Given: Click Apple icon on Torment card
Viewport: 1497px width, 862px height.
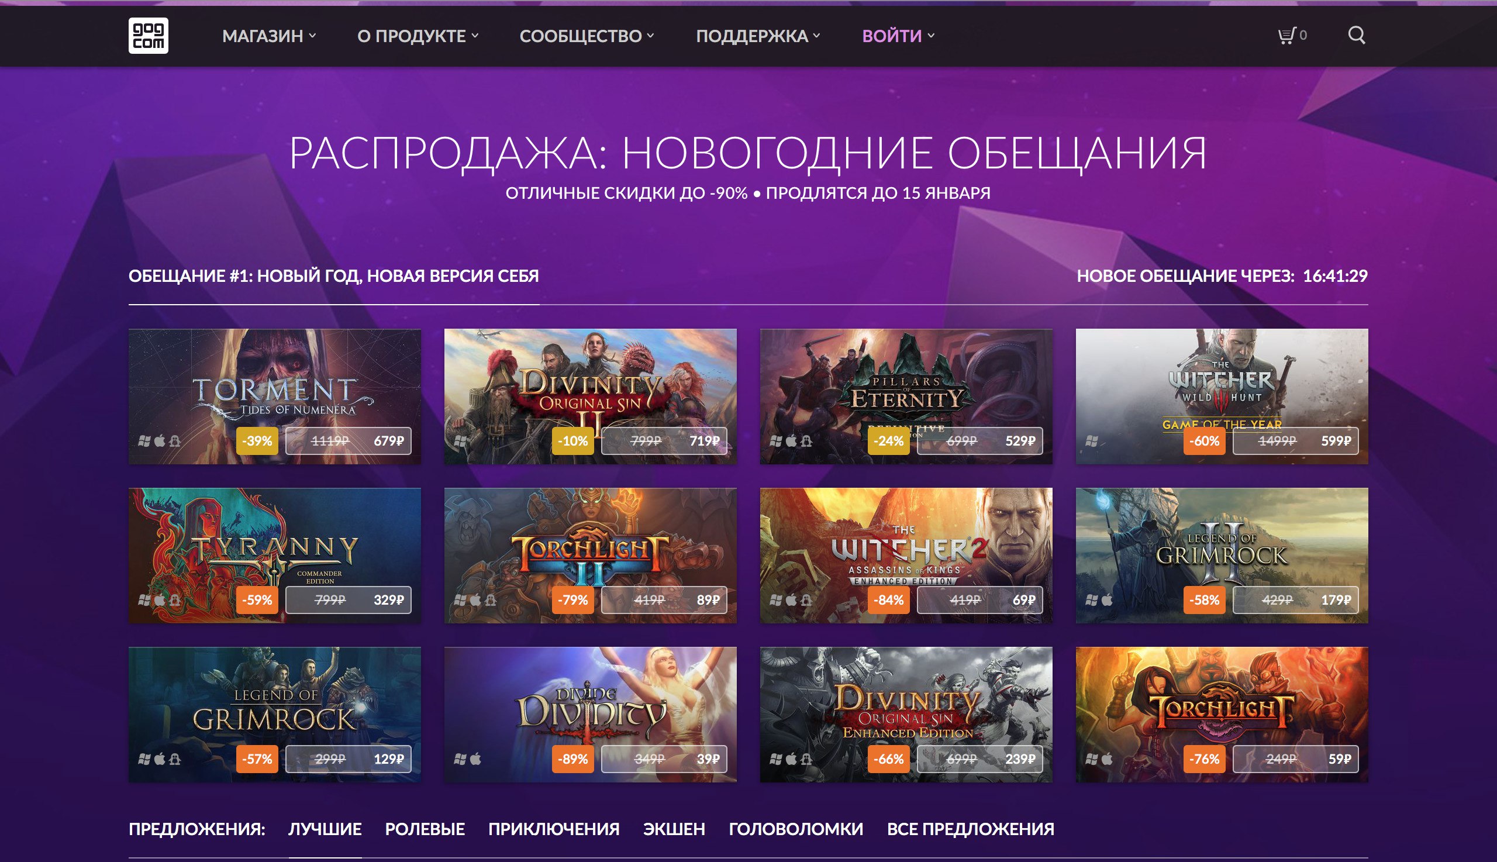Looking at the screenshot, I should click(x=159, y=440).
